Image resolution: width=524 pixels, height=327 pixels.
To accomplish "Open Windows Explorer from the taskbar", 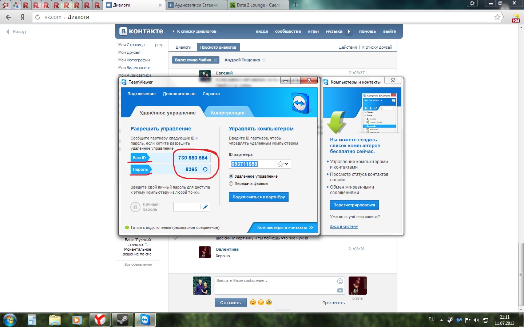I will (x=55, y=320).
